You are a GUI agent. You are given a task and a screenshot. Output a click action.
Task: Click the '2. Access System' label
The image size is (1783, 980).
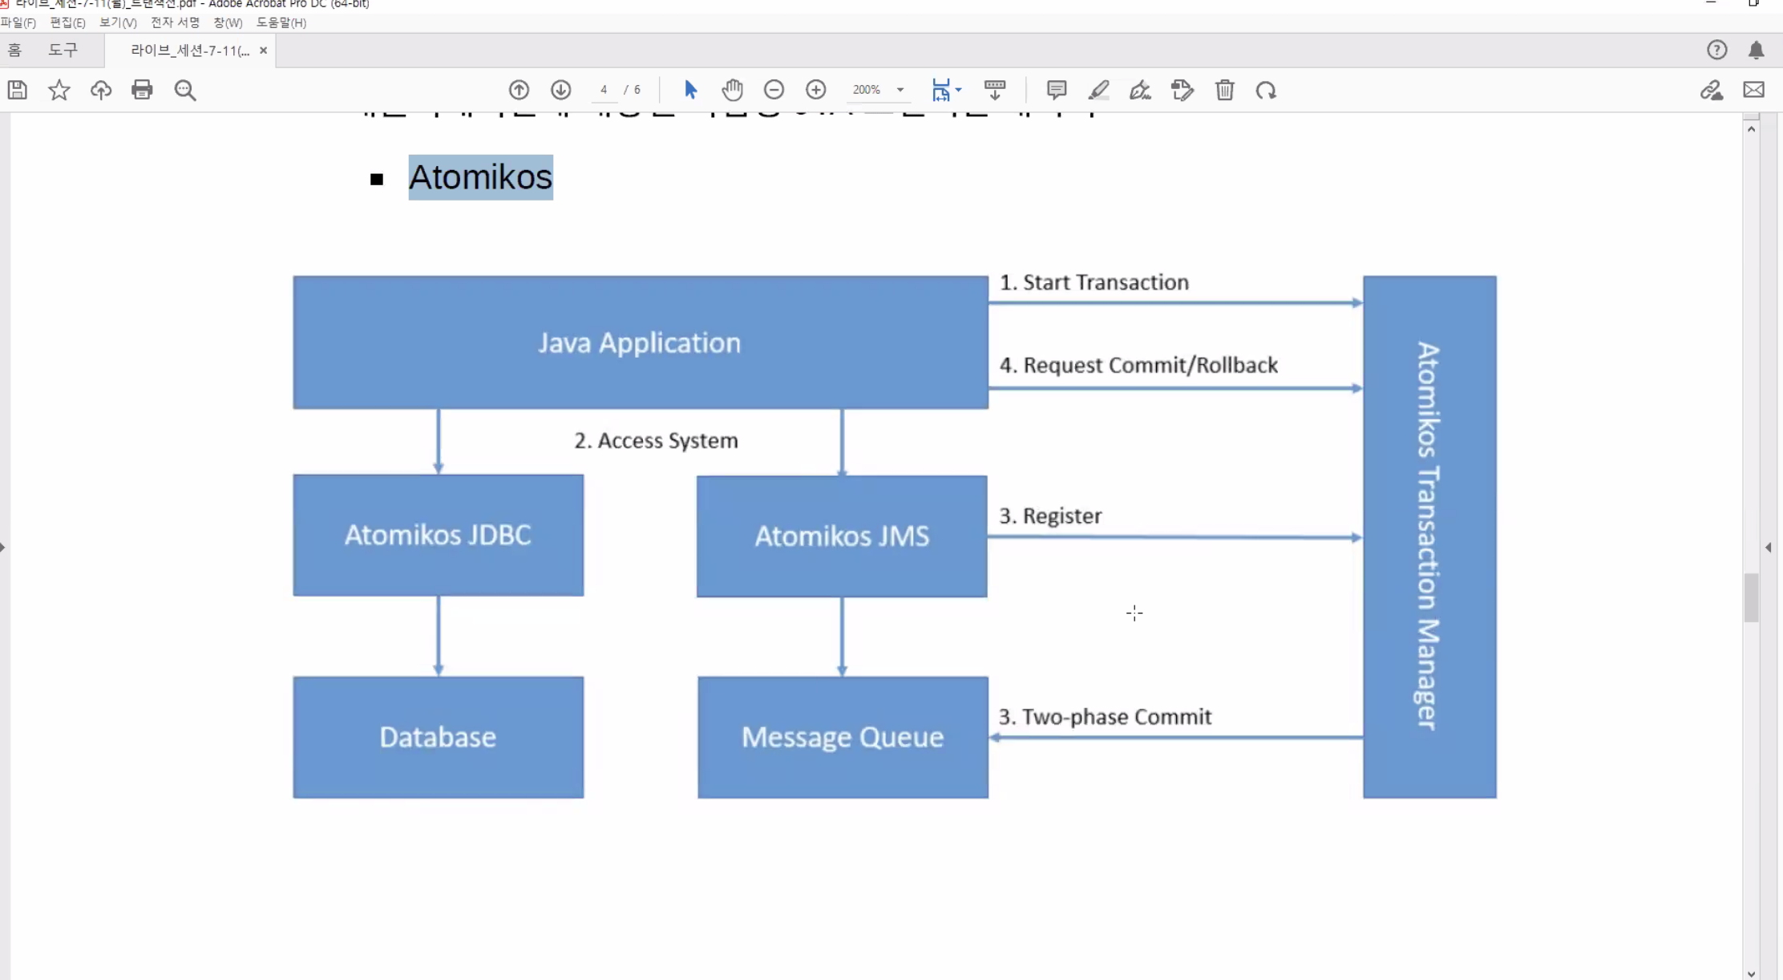pyautogui.click(x=656, y=440)
